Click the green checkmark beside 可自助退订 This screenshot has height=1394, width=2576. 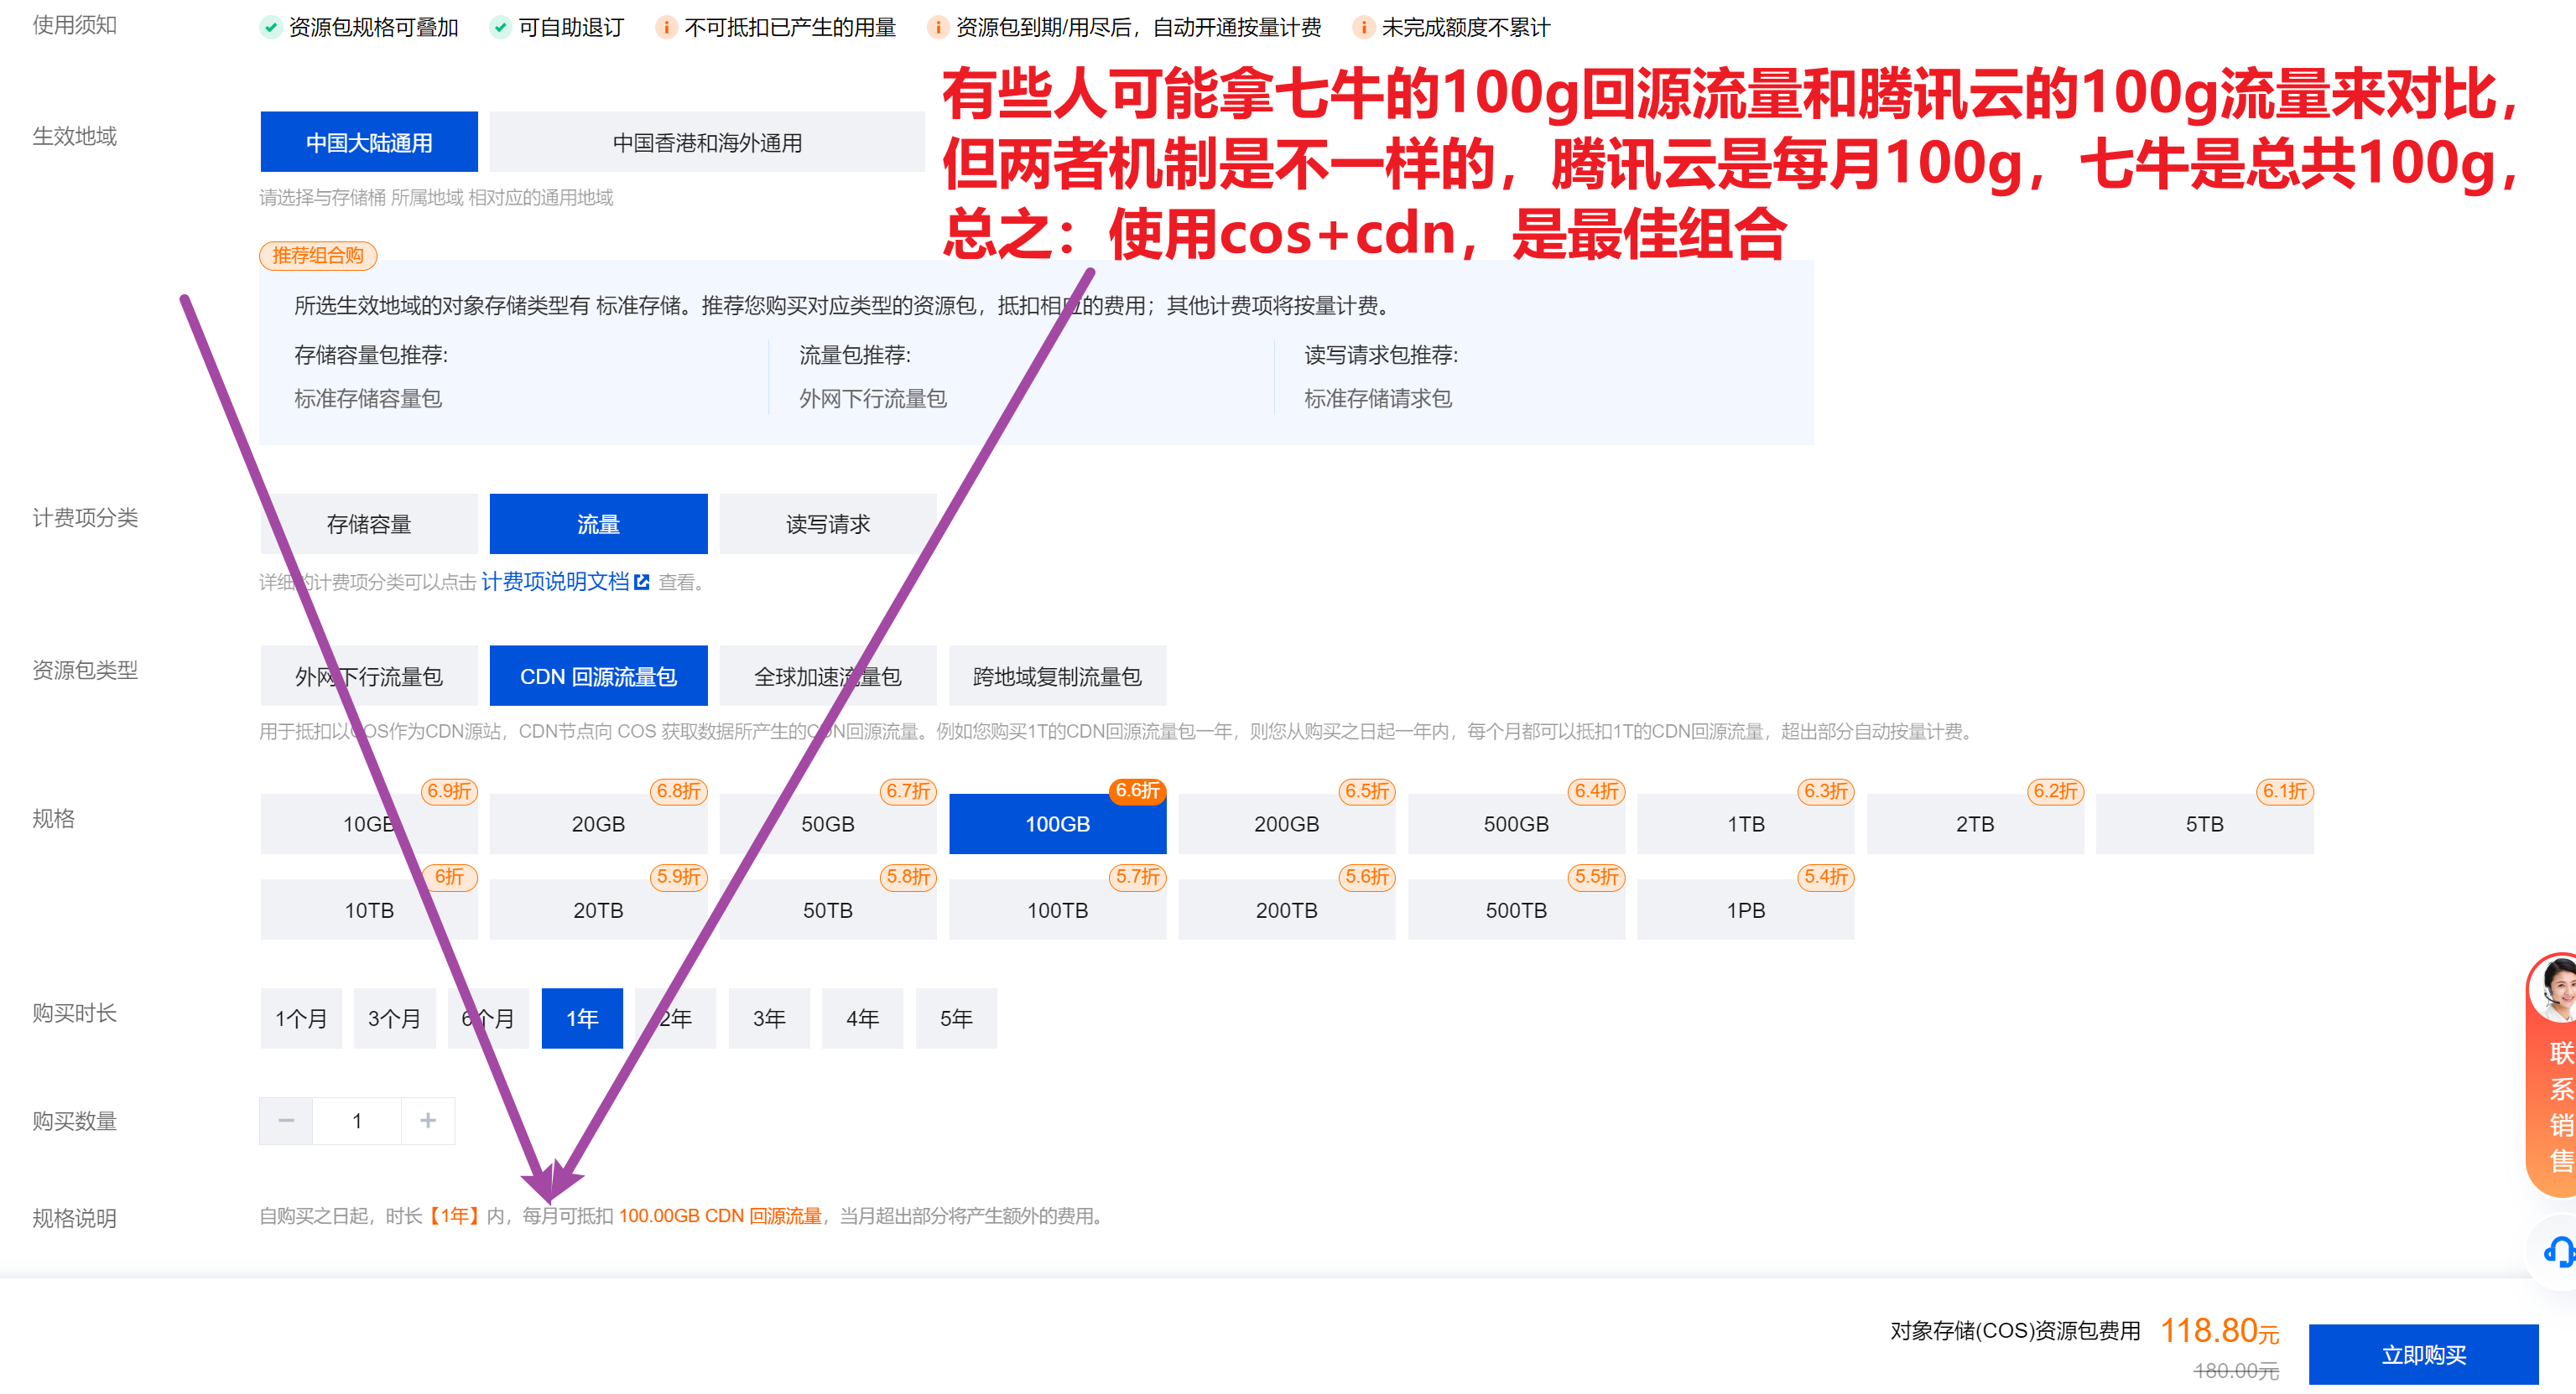click(x=500, y=27)
